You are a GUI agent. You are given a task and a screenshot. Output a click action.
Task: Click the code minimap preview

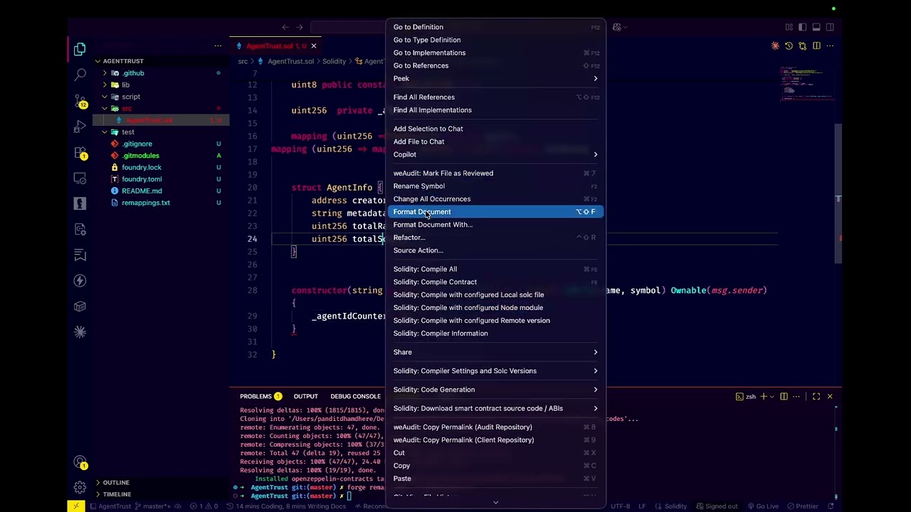pyautogui.click(x=806, y=84)
